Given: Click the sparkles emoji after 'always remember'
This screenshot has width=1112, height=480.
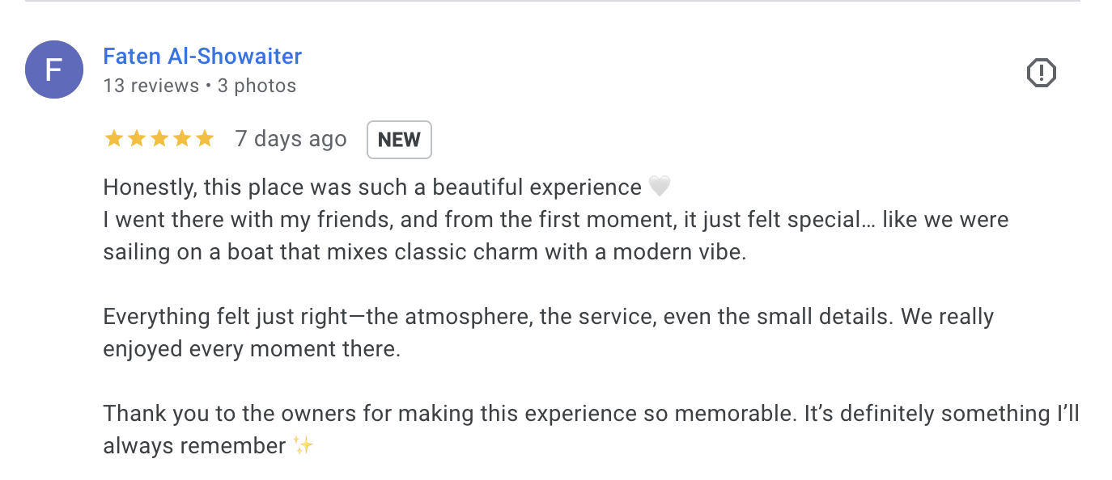Looking at the screenshot, I should 303,445.
